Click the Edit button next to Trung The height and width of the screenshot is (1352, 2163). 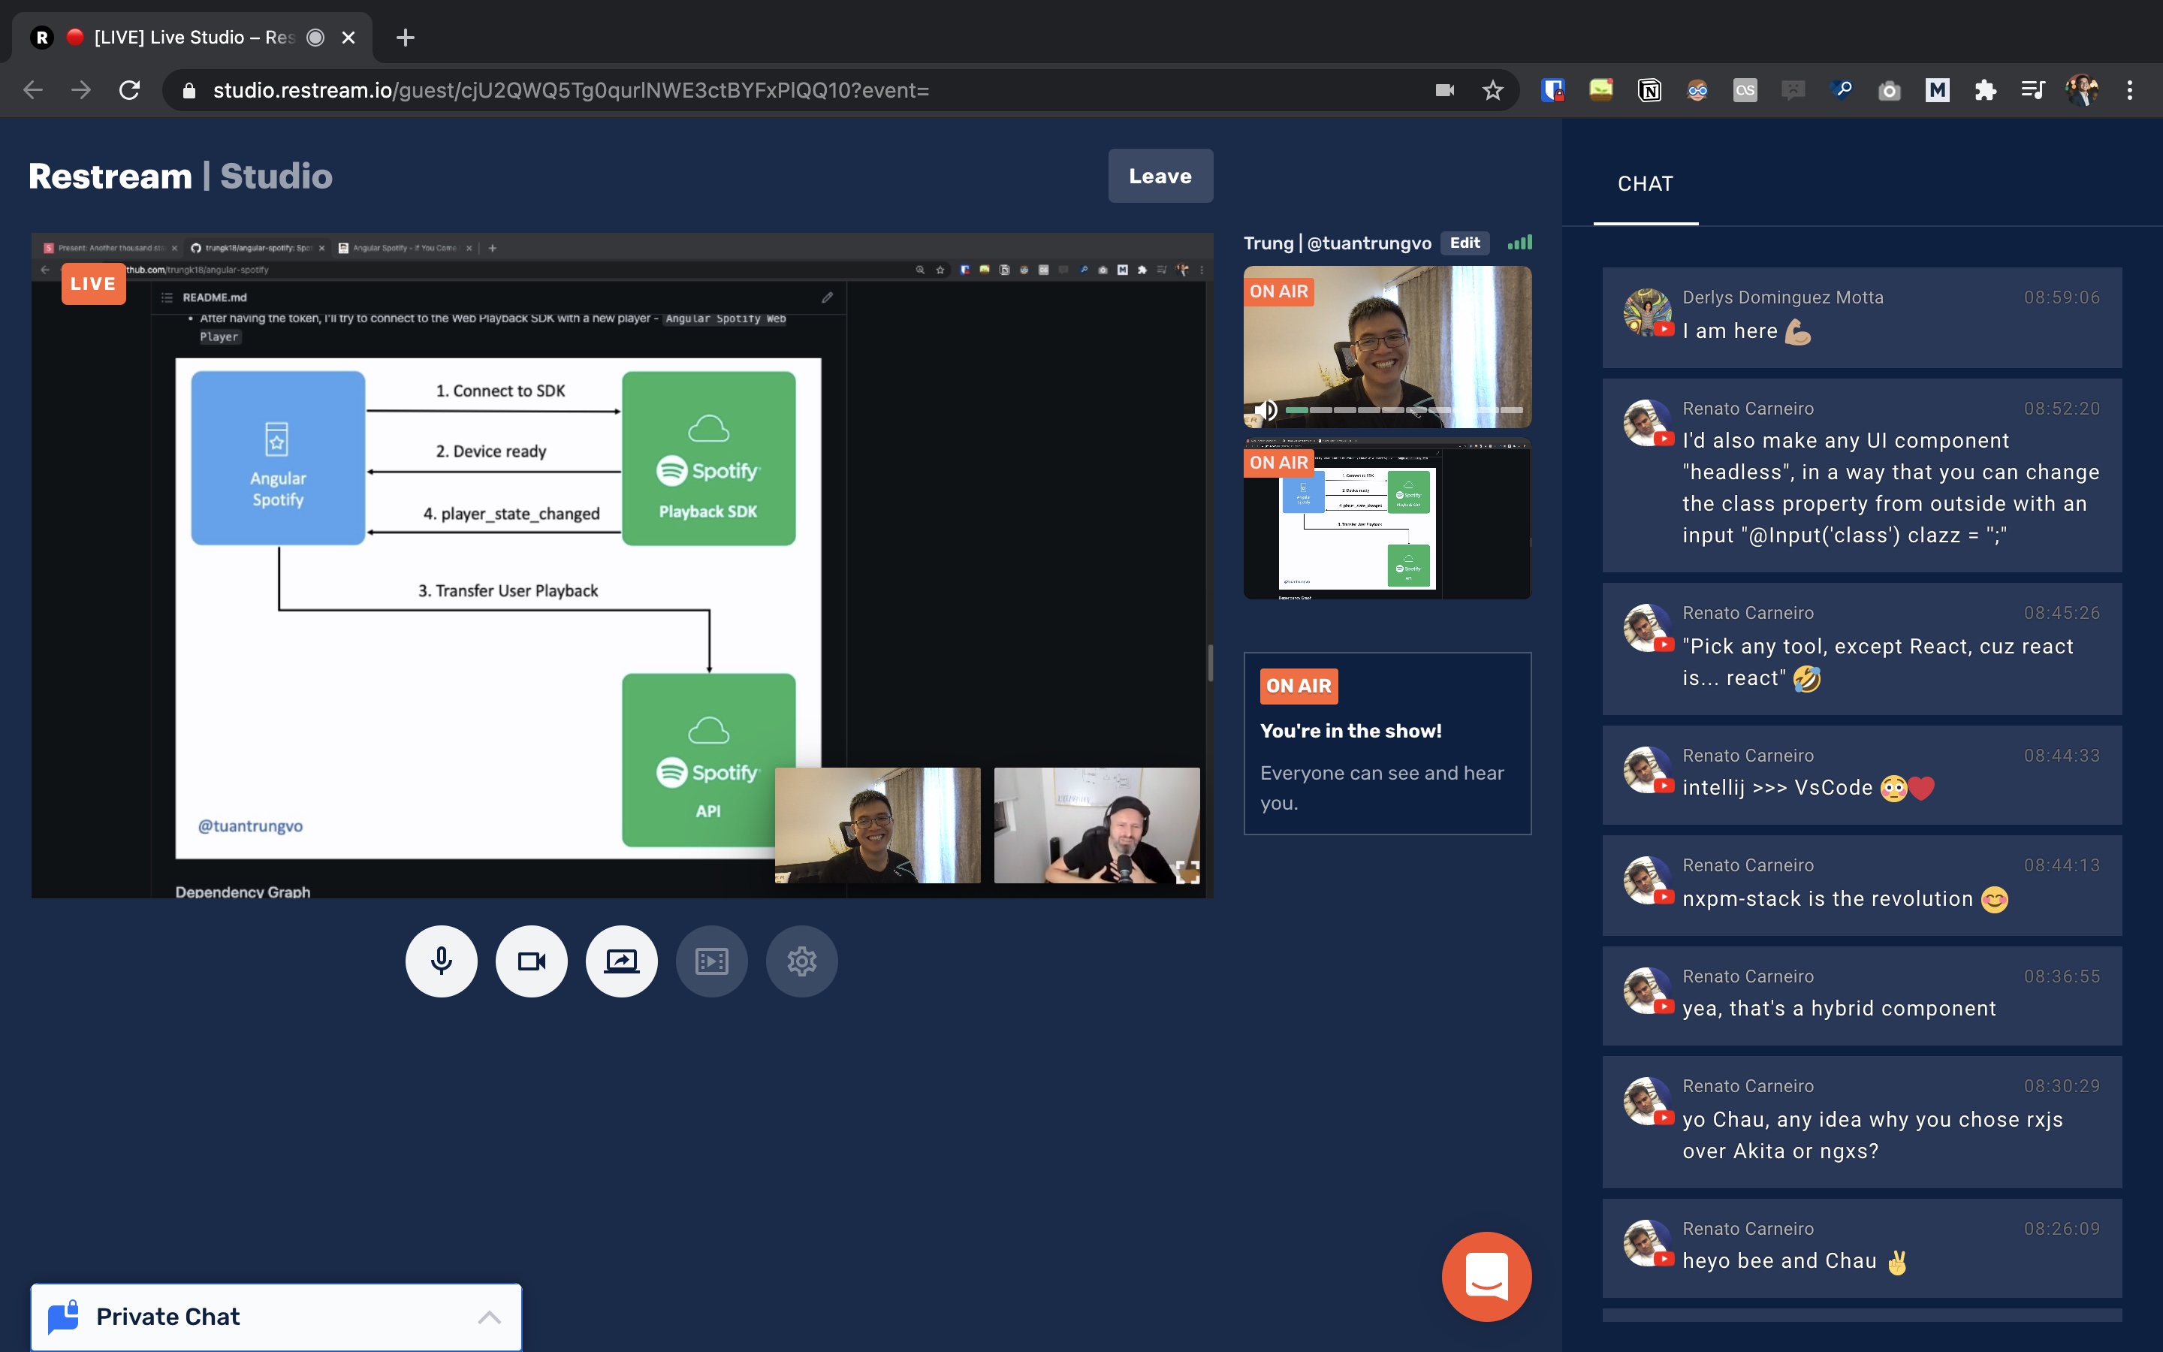[x=1462, y=241]
